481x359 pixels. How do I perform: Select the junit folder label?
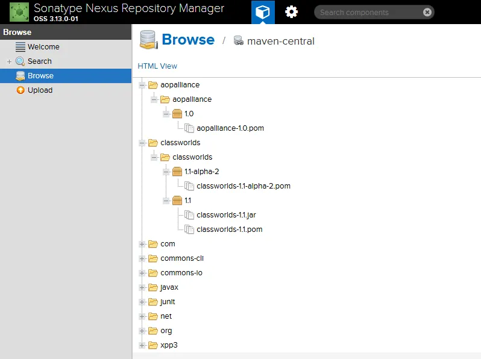click(168, 302)
